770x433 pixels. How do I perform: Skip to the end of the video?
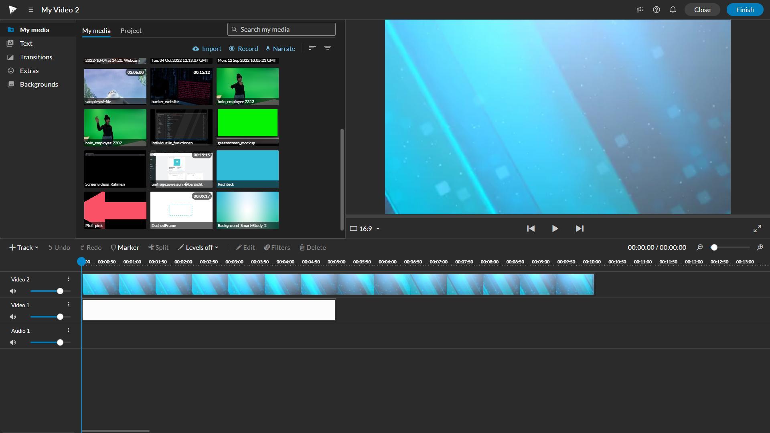(580, 229)
